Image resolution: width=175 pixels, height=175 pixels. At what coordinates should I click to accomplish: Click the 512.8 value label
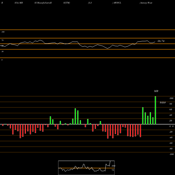(x=163, y=103)
